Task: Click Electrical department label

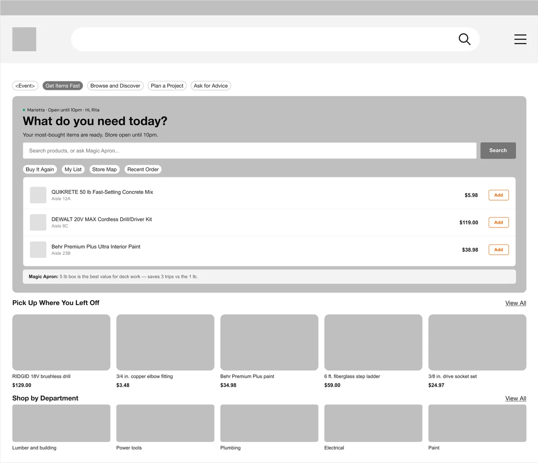Action: (334, 448)
